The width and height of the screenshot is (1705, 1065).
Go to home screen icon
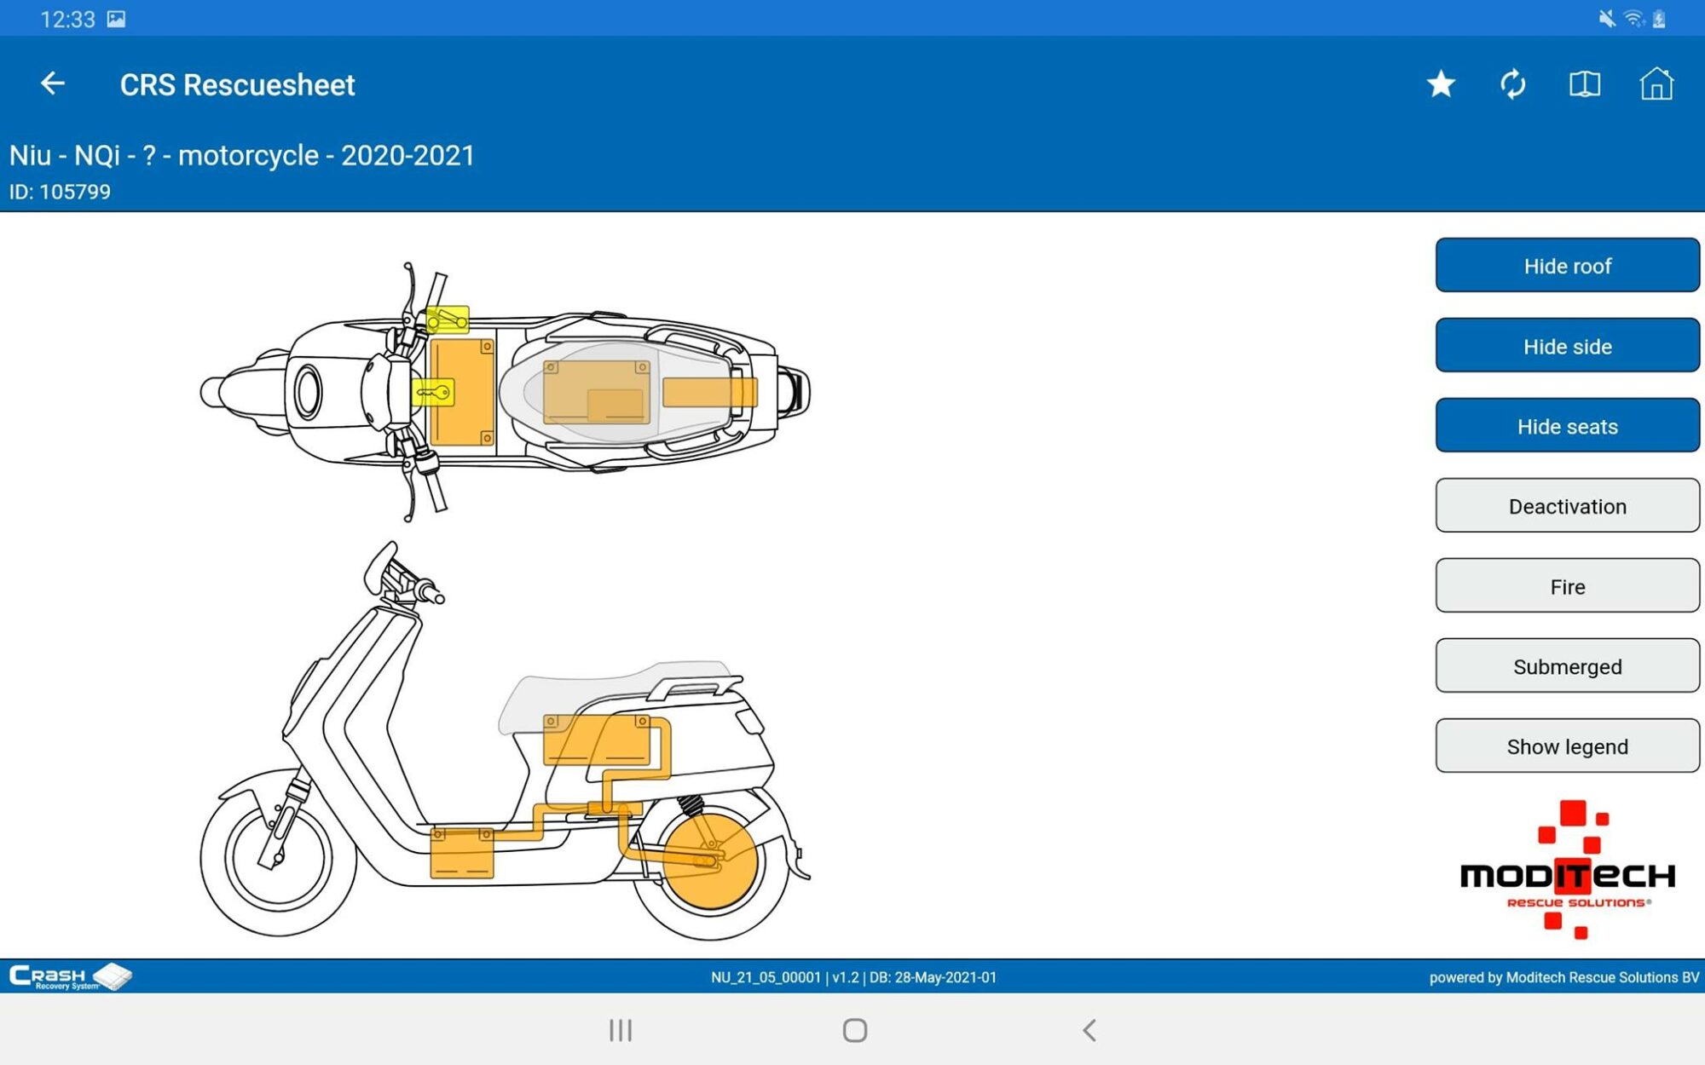point(1656,83)
